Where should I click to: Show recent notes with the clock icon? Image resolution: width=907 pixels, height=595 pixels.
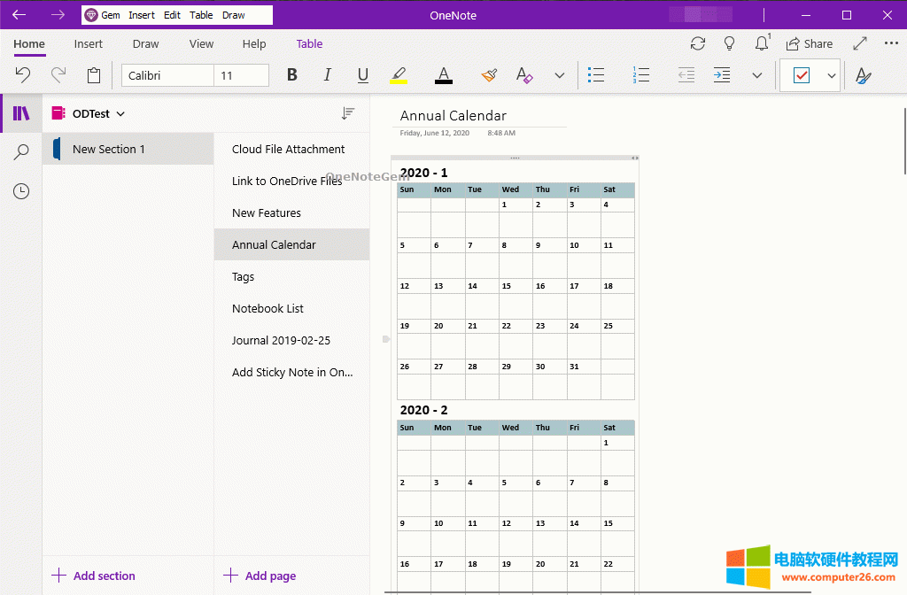tap(20, 190)
